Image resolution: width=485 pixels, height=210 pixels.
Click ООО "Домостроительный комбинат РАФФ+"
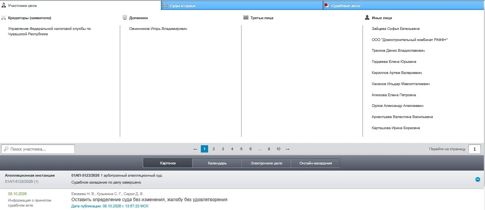[x=410, y=39]
